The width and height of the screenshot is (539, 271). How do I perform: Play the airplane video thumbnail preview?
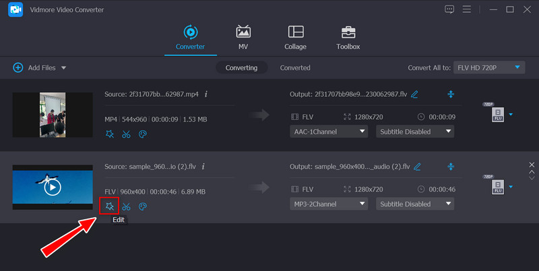point(53,187)
